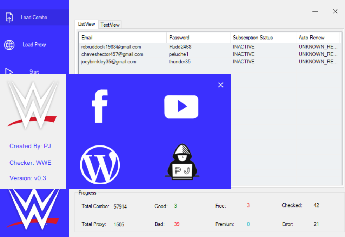This screenshot has height=237, width=345.
Task: Click Total Proxy value 1505
Action: click(119, 224)
